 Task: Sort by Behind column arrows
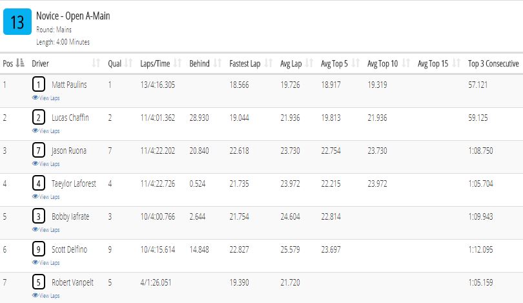point(218,63)
